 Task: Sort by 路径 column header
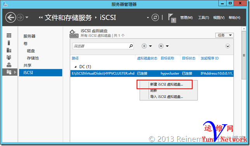click(75, 58)
